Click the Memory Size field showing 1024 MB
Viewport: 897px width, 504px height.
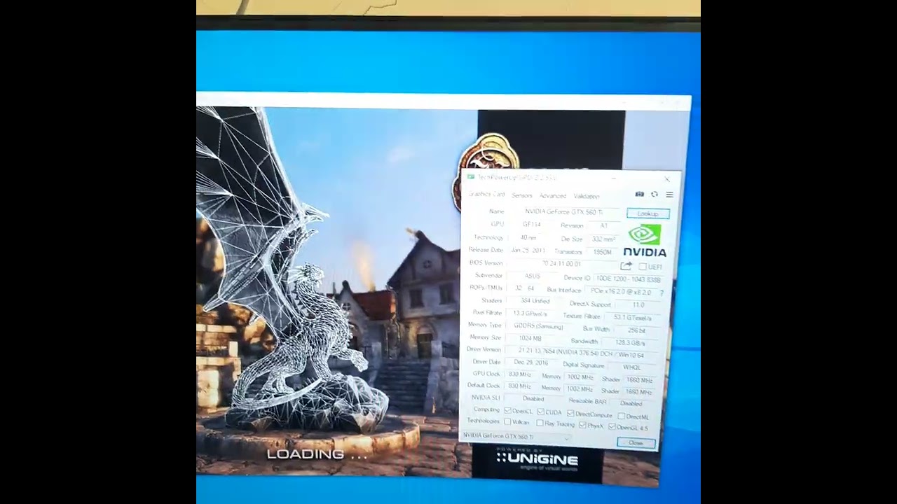pos(530,338)
